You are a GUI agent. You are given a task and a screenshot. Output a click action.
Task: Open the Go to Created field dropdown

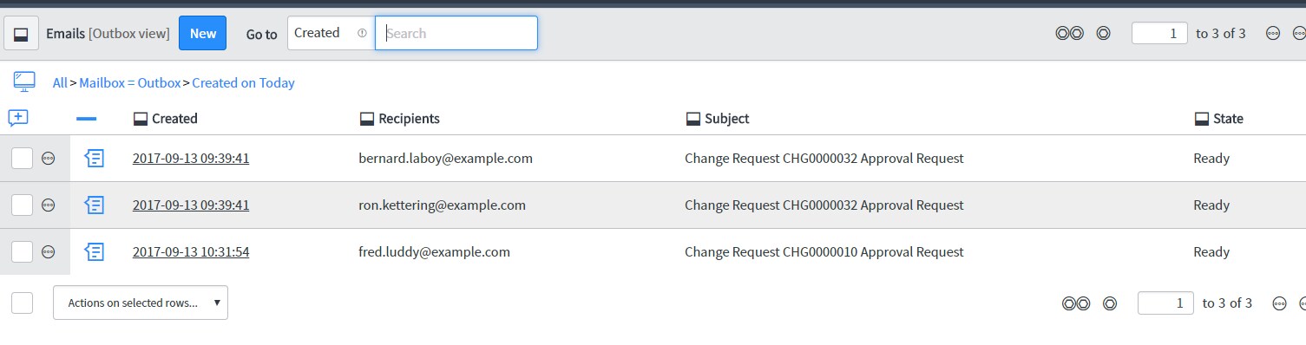click(331, 33)
